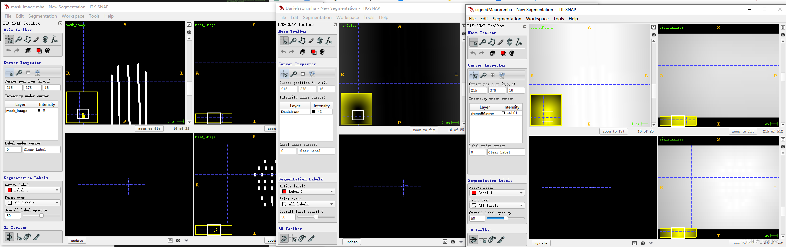
Task: Open File menu in signedMaurer window
Action: coord(472,19)
